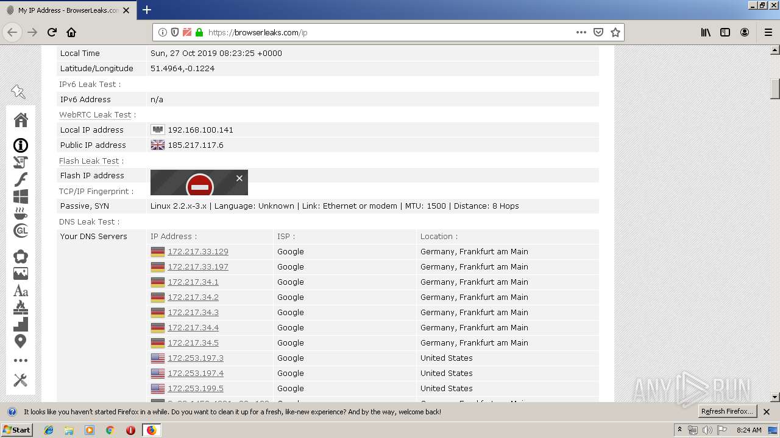This screenshot has height=438, width=780.
Task: Close the Firefox refresh notification bar
Action: 767,412
